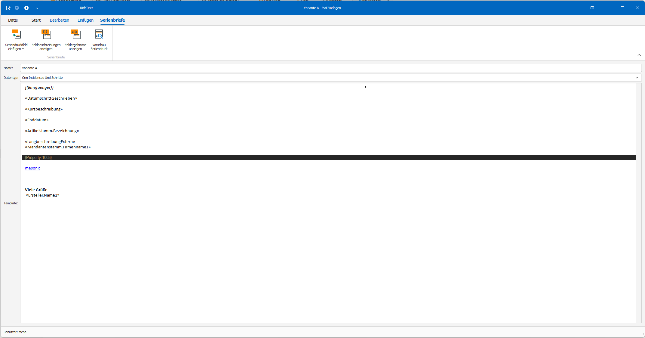645x338 pixels.
Task: Open the Bearbeiten tab
Action: pos(59,20)
